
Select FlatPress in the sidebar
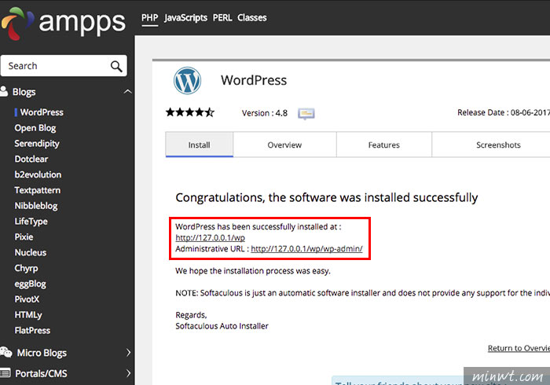[x=32, y=330]
